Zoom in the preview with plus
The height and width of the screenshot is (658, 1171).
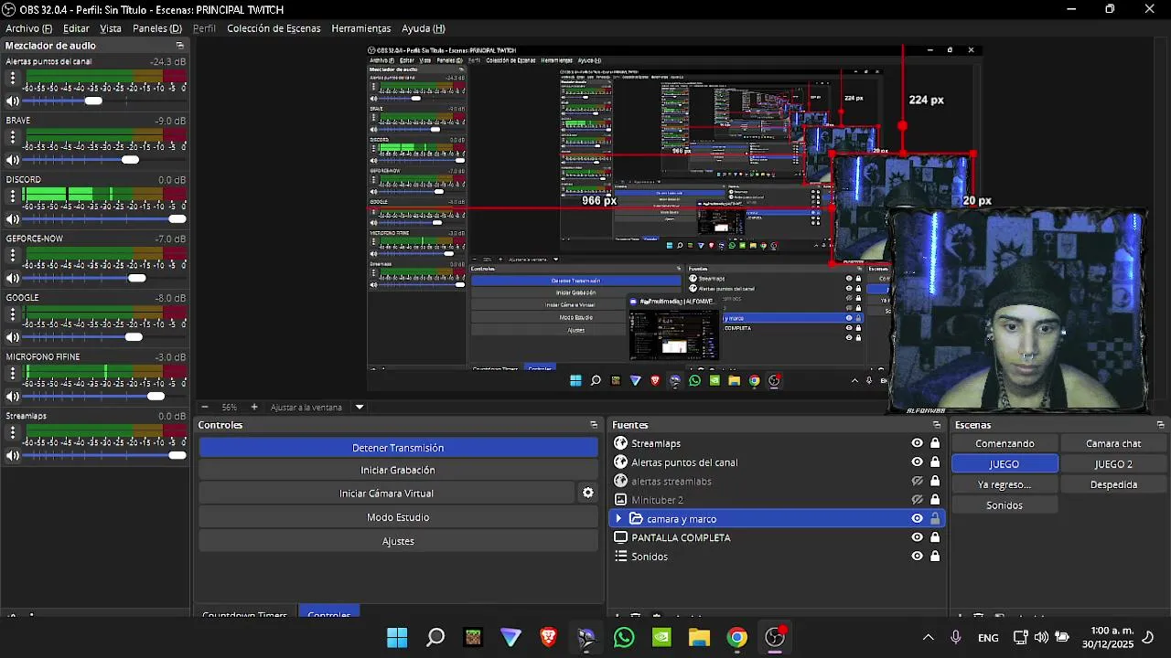tap(254, 407)
